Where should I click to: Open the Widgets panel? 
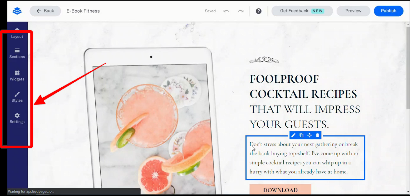pyautogui.click(x=17, y=76)
